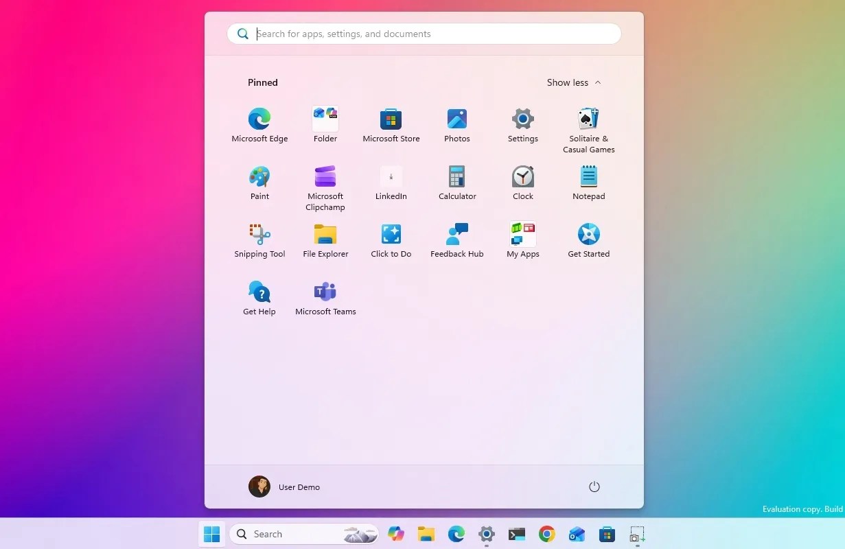Open Microsoft Edge from the Pinned apps
845x549 pixels.
tap(259, 125)
